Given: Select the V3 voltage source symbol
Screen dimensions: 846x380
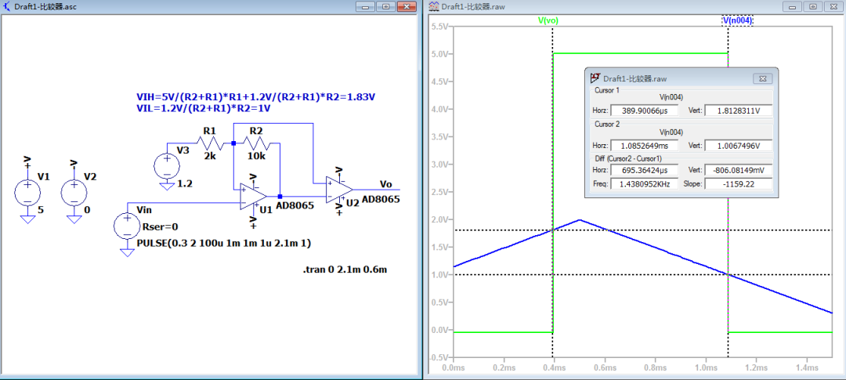Looking at the screenshot, I should click(167, 166).
